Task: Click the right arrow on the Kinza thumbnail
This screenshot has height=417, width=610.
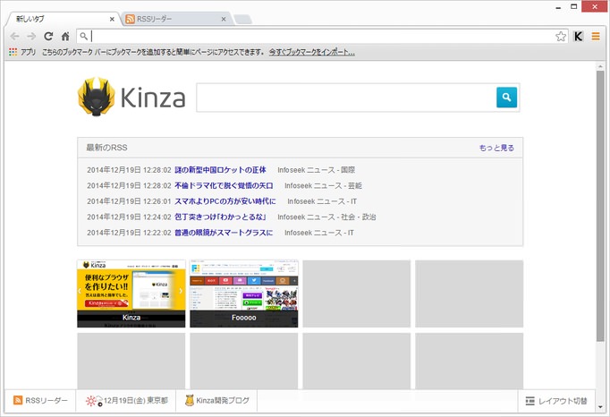Action: click(x=181, y=291)
